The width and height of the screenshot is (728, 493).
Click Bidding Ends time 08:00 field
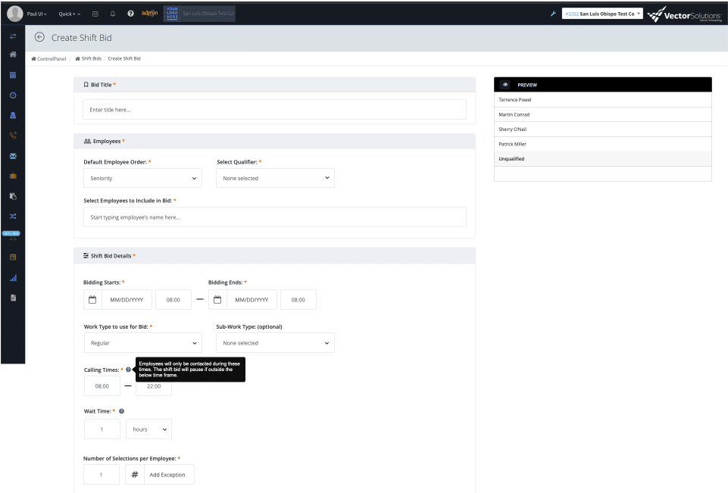tap(298, 299)
